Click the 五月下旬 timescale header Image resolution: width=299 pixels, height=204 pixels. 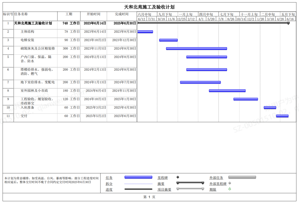[x=288, y=14]
